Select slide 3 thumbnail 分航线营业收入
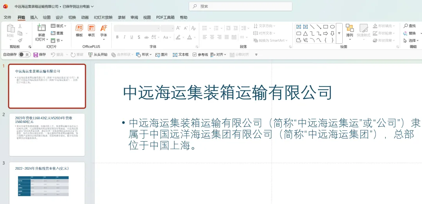 click(x=47, y=183)
